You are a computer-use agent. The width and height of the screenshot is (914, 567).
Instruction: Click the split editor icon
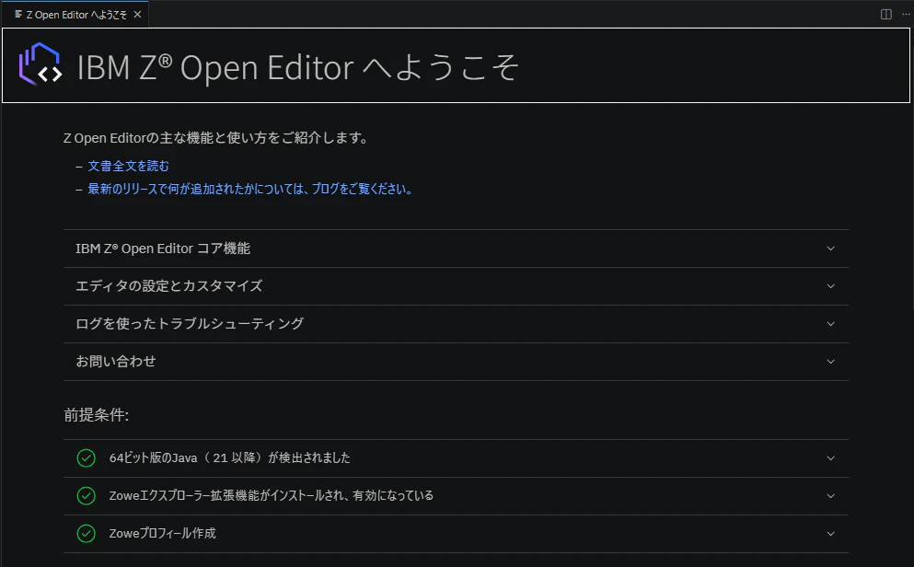[x=885, y=15]
